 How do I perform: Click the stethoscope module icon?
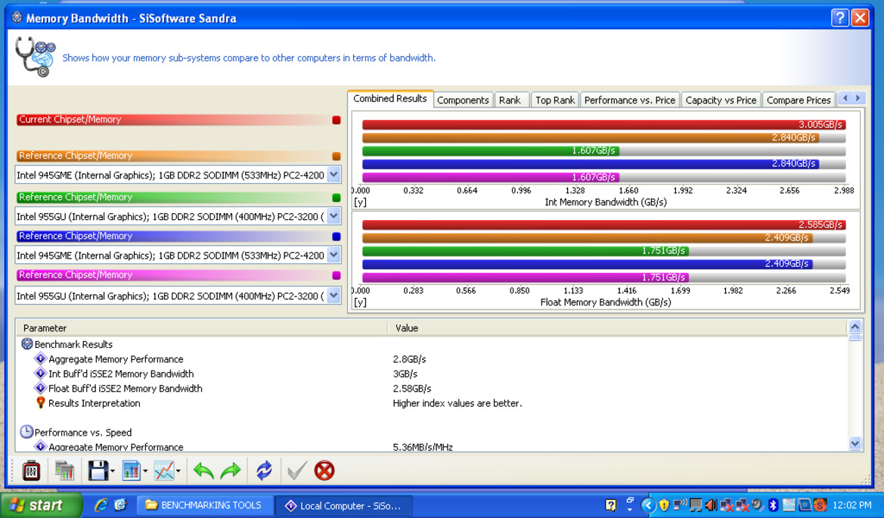[x=35, y=57]
